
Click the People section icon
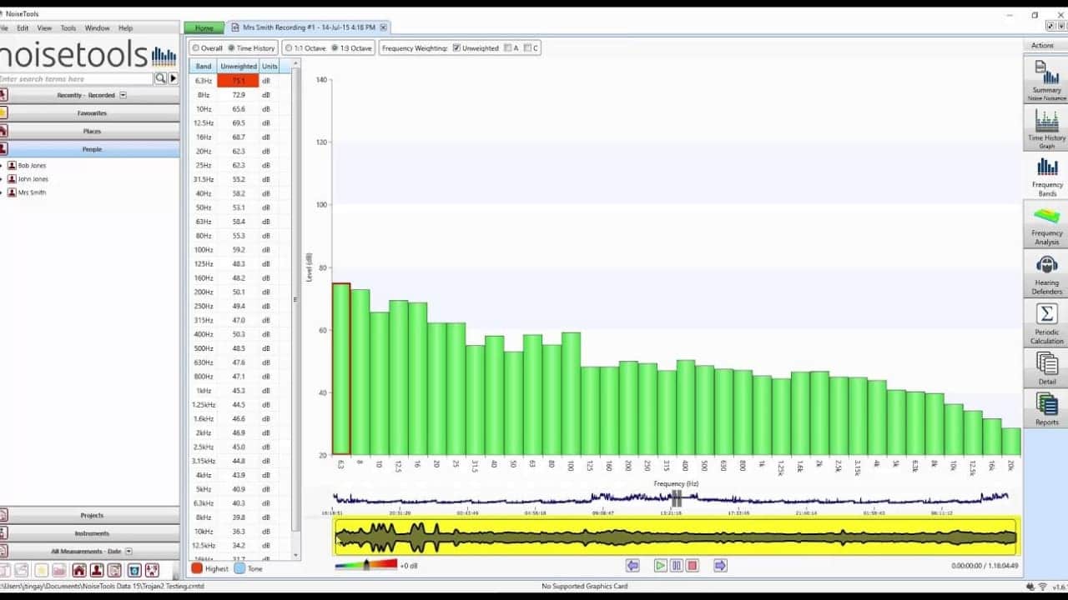[3, 149]
